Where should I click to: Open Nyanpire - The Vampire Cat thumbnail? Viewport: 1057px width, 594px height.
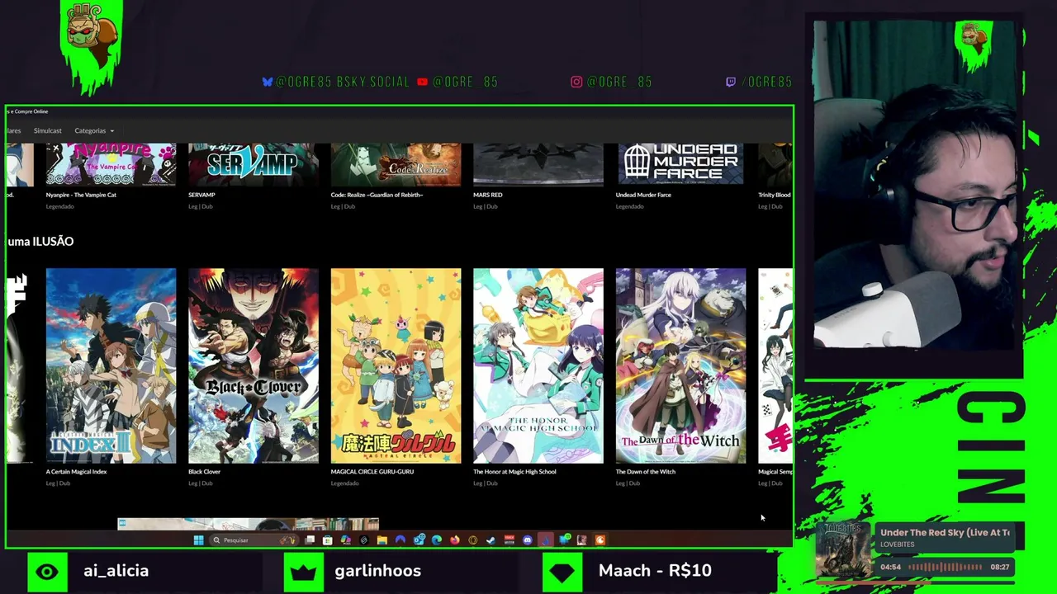click(111, 164)
